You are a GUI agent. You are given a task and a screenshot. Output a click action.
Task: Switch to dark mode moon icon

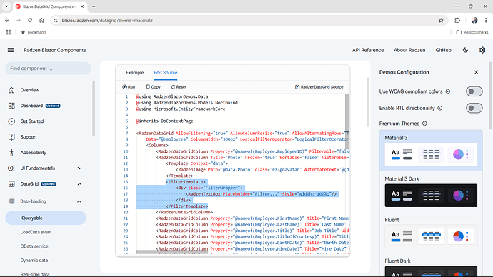click(x=465, y=50)
